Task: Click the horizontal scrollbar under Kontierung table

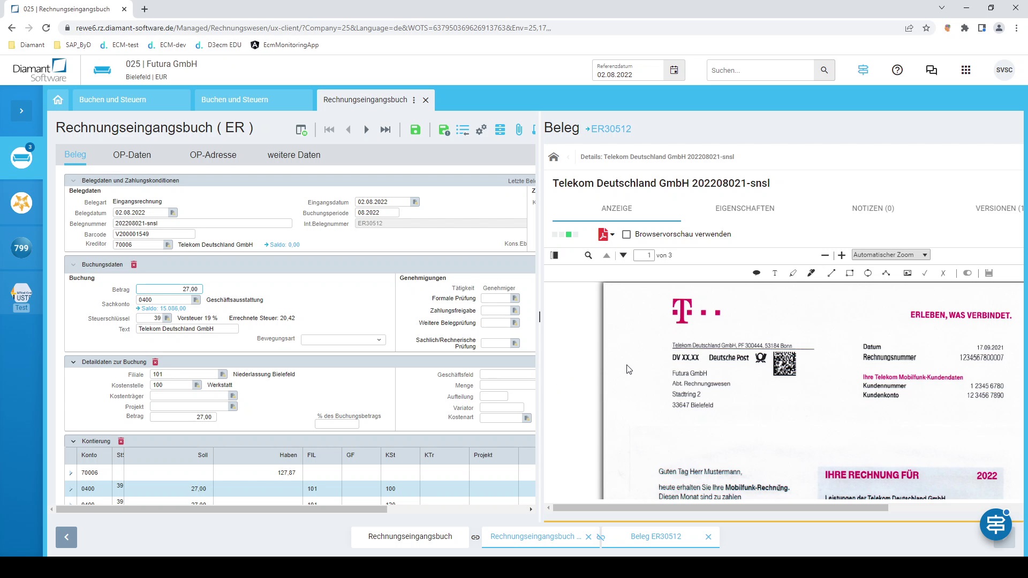Action: (x=222, y=509)
